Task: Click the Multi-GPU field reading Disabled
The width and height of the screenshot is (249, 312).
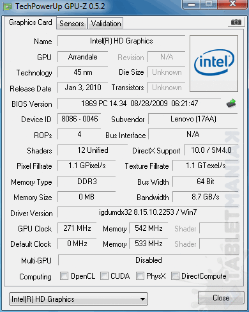Action: 149,260
